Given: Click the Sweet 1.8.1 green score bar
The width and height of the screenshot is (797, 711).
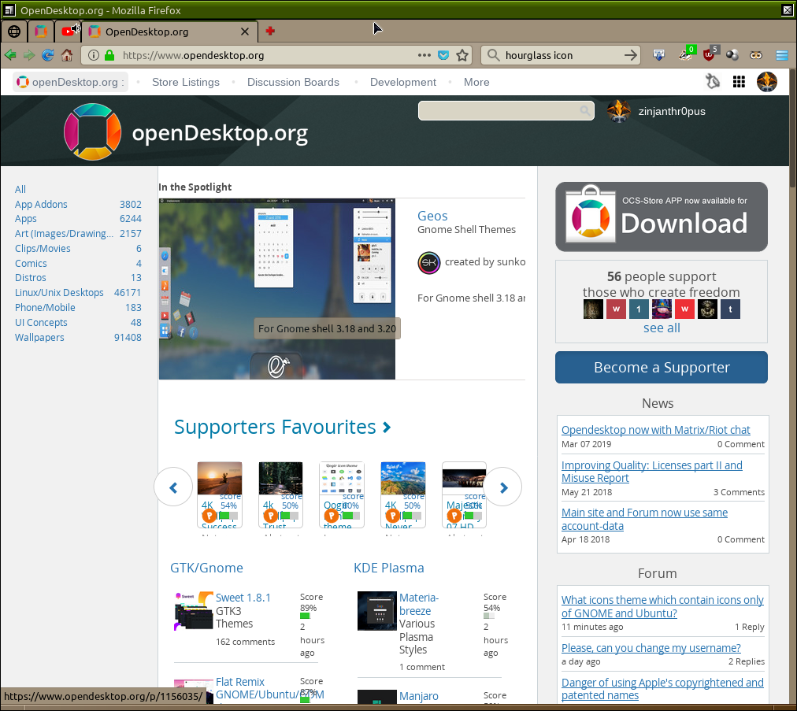Looking at the screenshot, I should pos(305,616).
